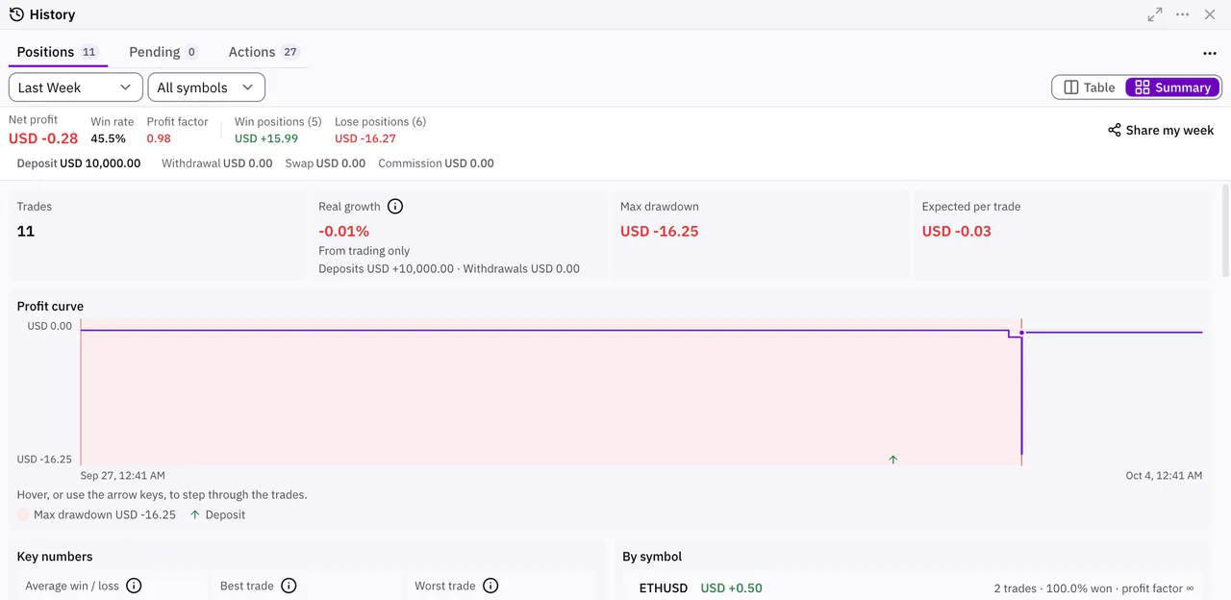Click Expected per trade USD -0.03 value
The height and width of the screenshot is (600, 1231).
[x=957, y=231]
